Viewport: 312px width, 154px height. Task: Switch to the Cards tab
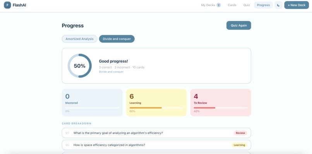click(x=232, y=5)
